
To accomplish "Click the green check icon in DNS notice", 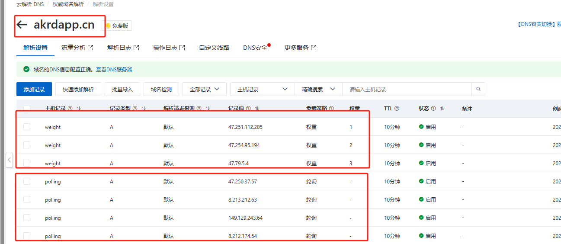I will click(27, 69).
